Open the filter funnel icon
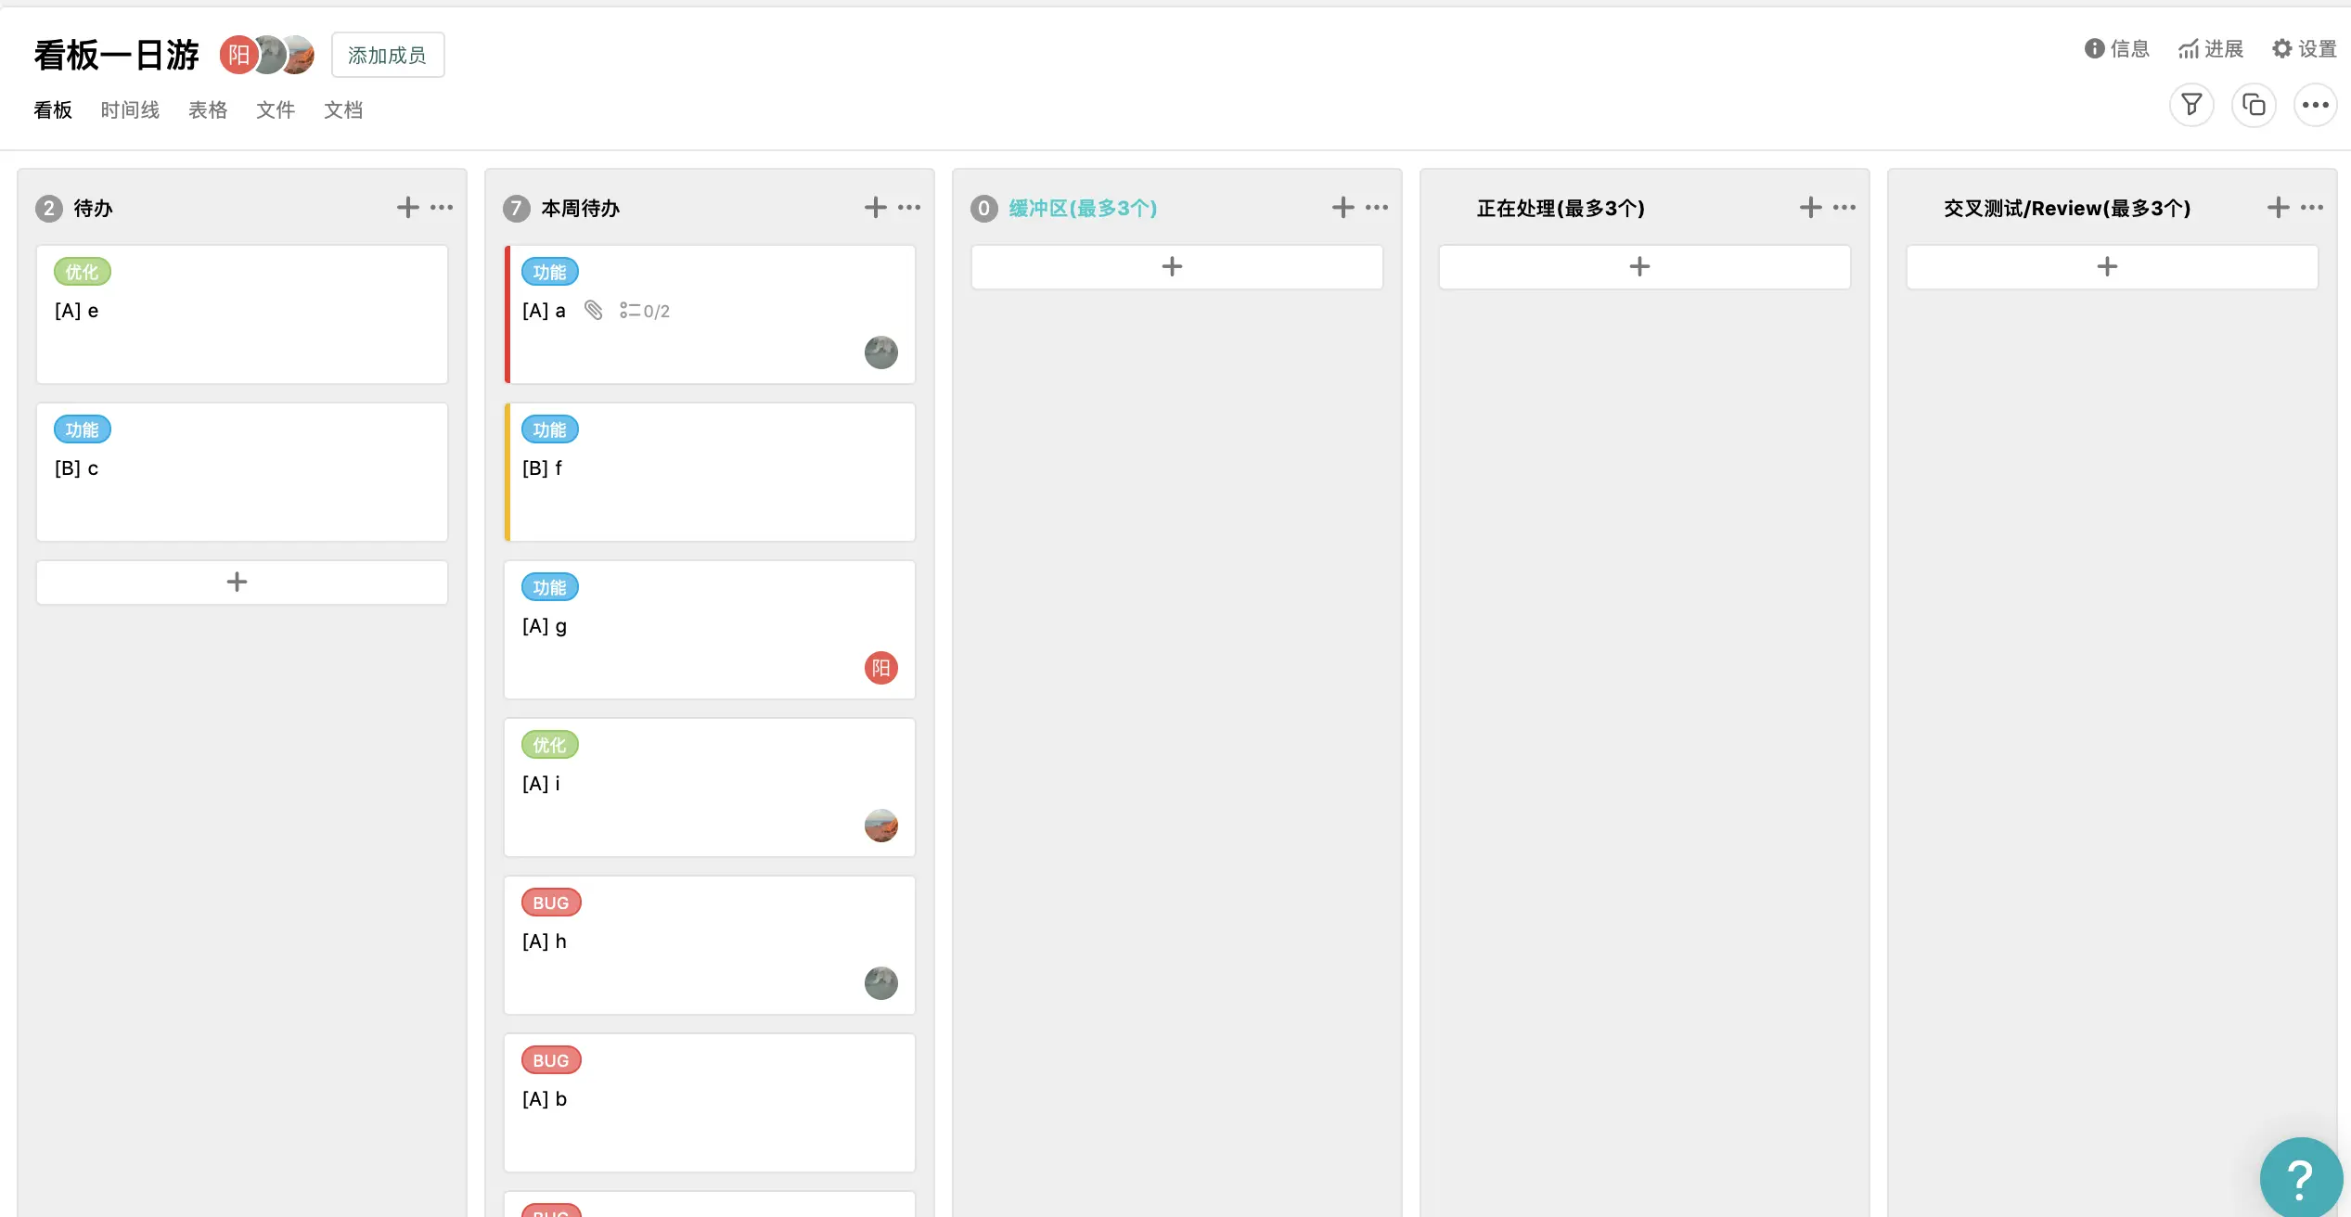The width and height of the screenshot is (2351, 1217). (2191, 105)
